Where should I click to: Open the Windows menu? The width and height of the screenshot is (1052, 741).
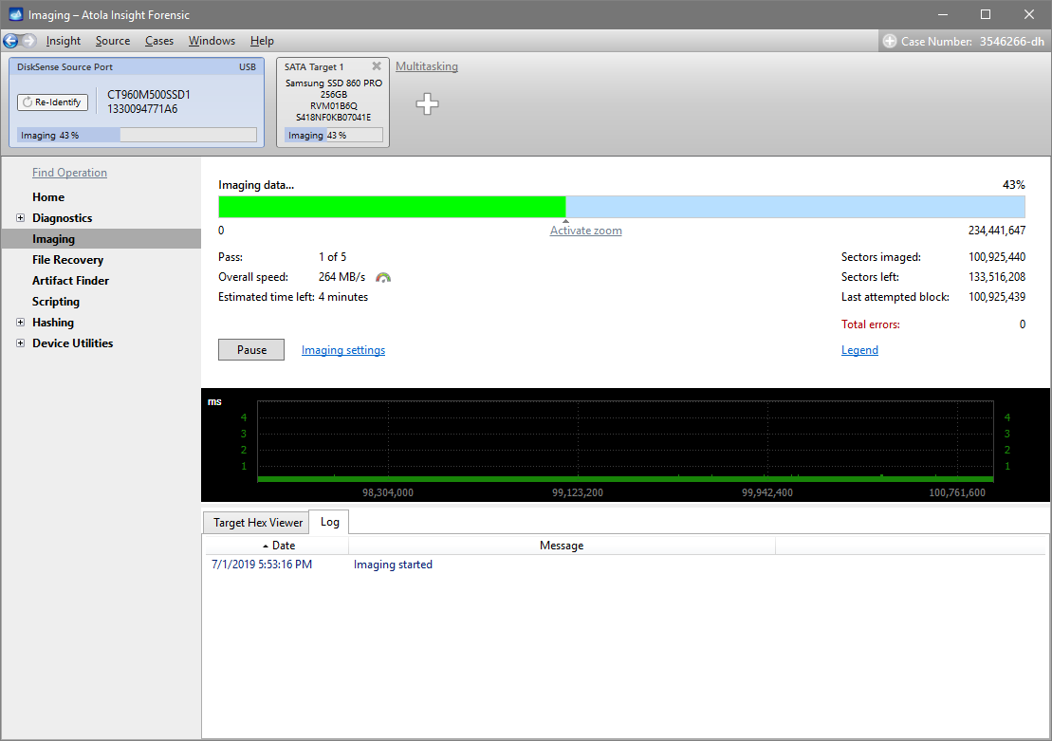pyautogui.click(x=212, y=41)
